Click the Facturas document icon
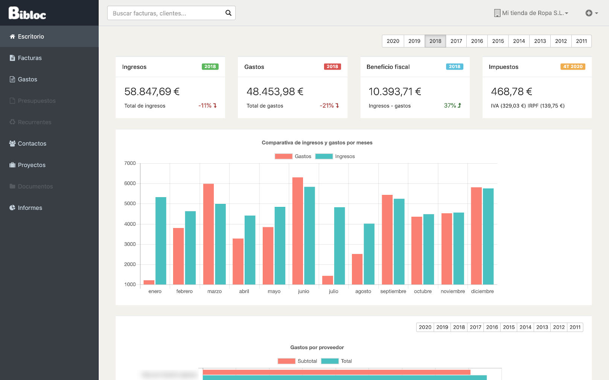The image size is (609, 380). [x=12, y=58]
